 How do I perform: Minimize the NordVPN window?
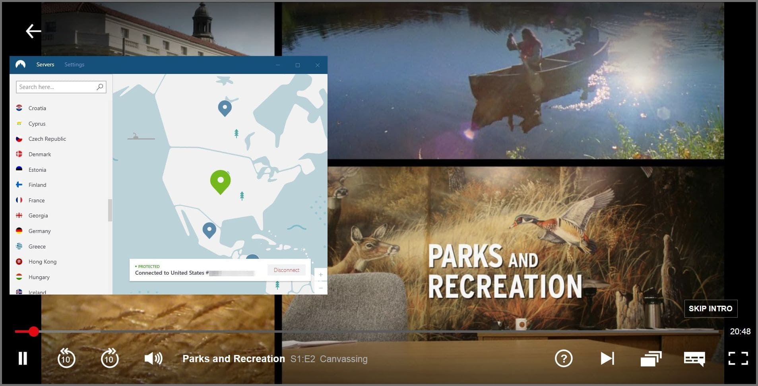pos(278,65)
